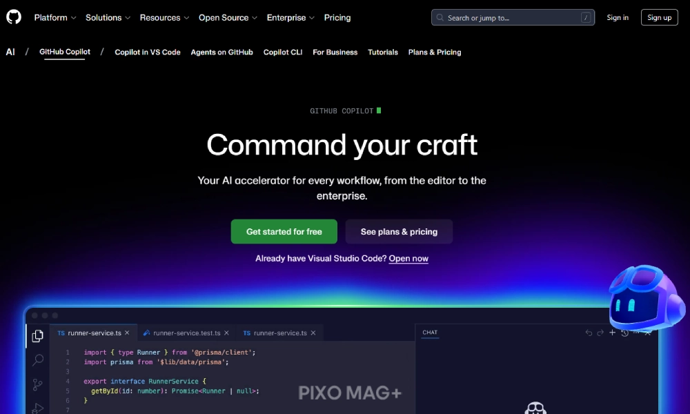
Task: Select the GitHub Copilot sub-nav item
Action: [x=65, y=52]
